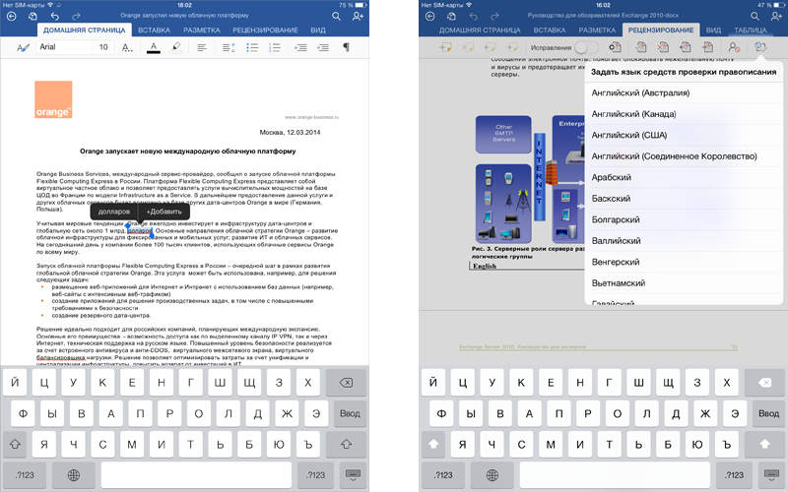Image resolution: width=788 pixels, height=492 pixels.
Task: Tap the space bar on the left keyboard
Action: coord(196,475)
